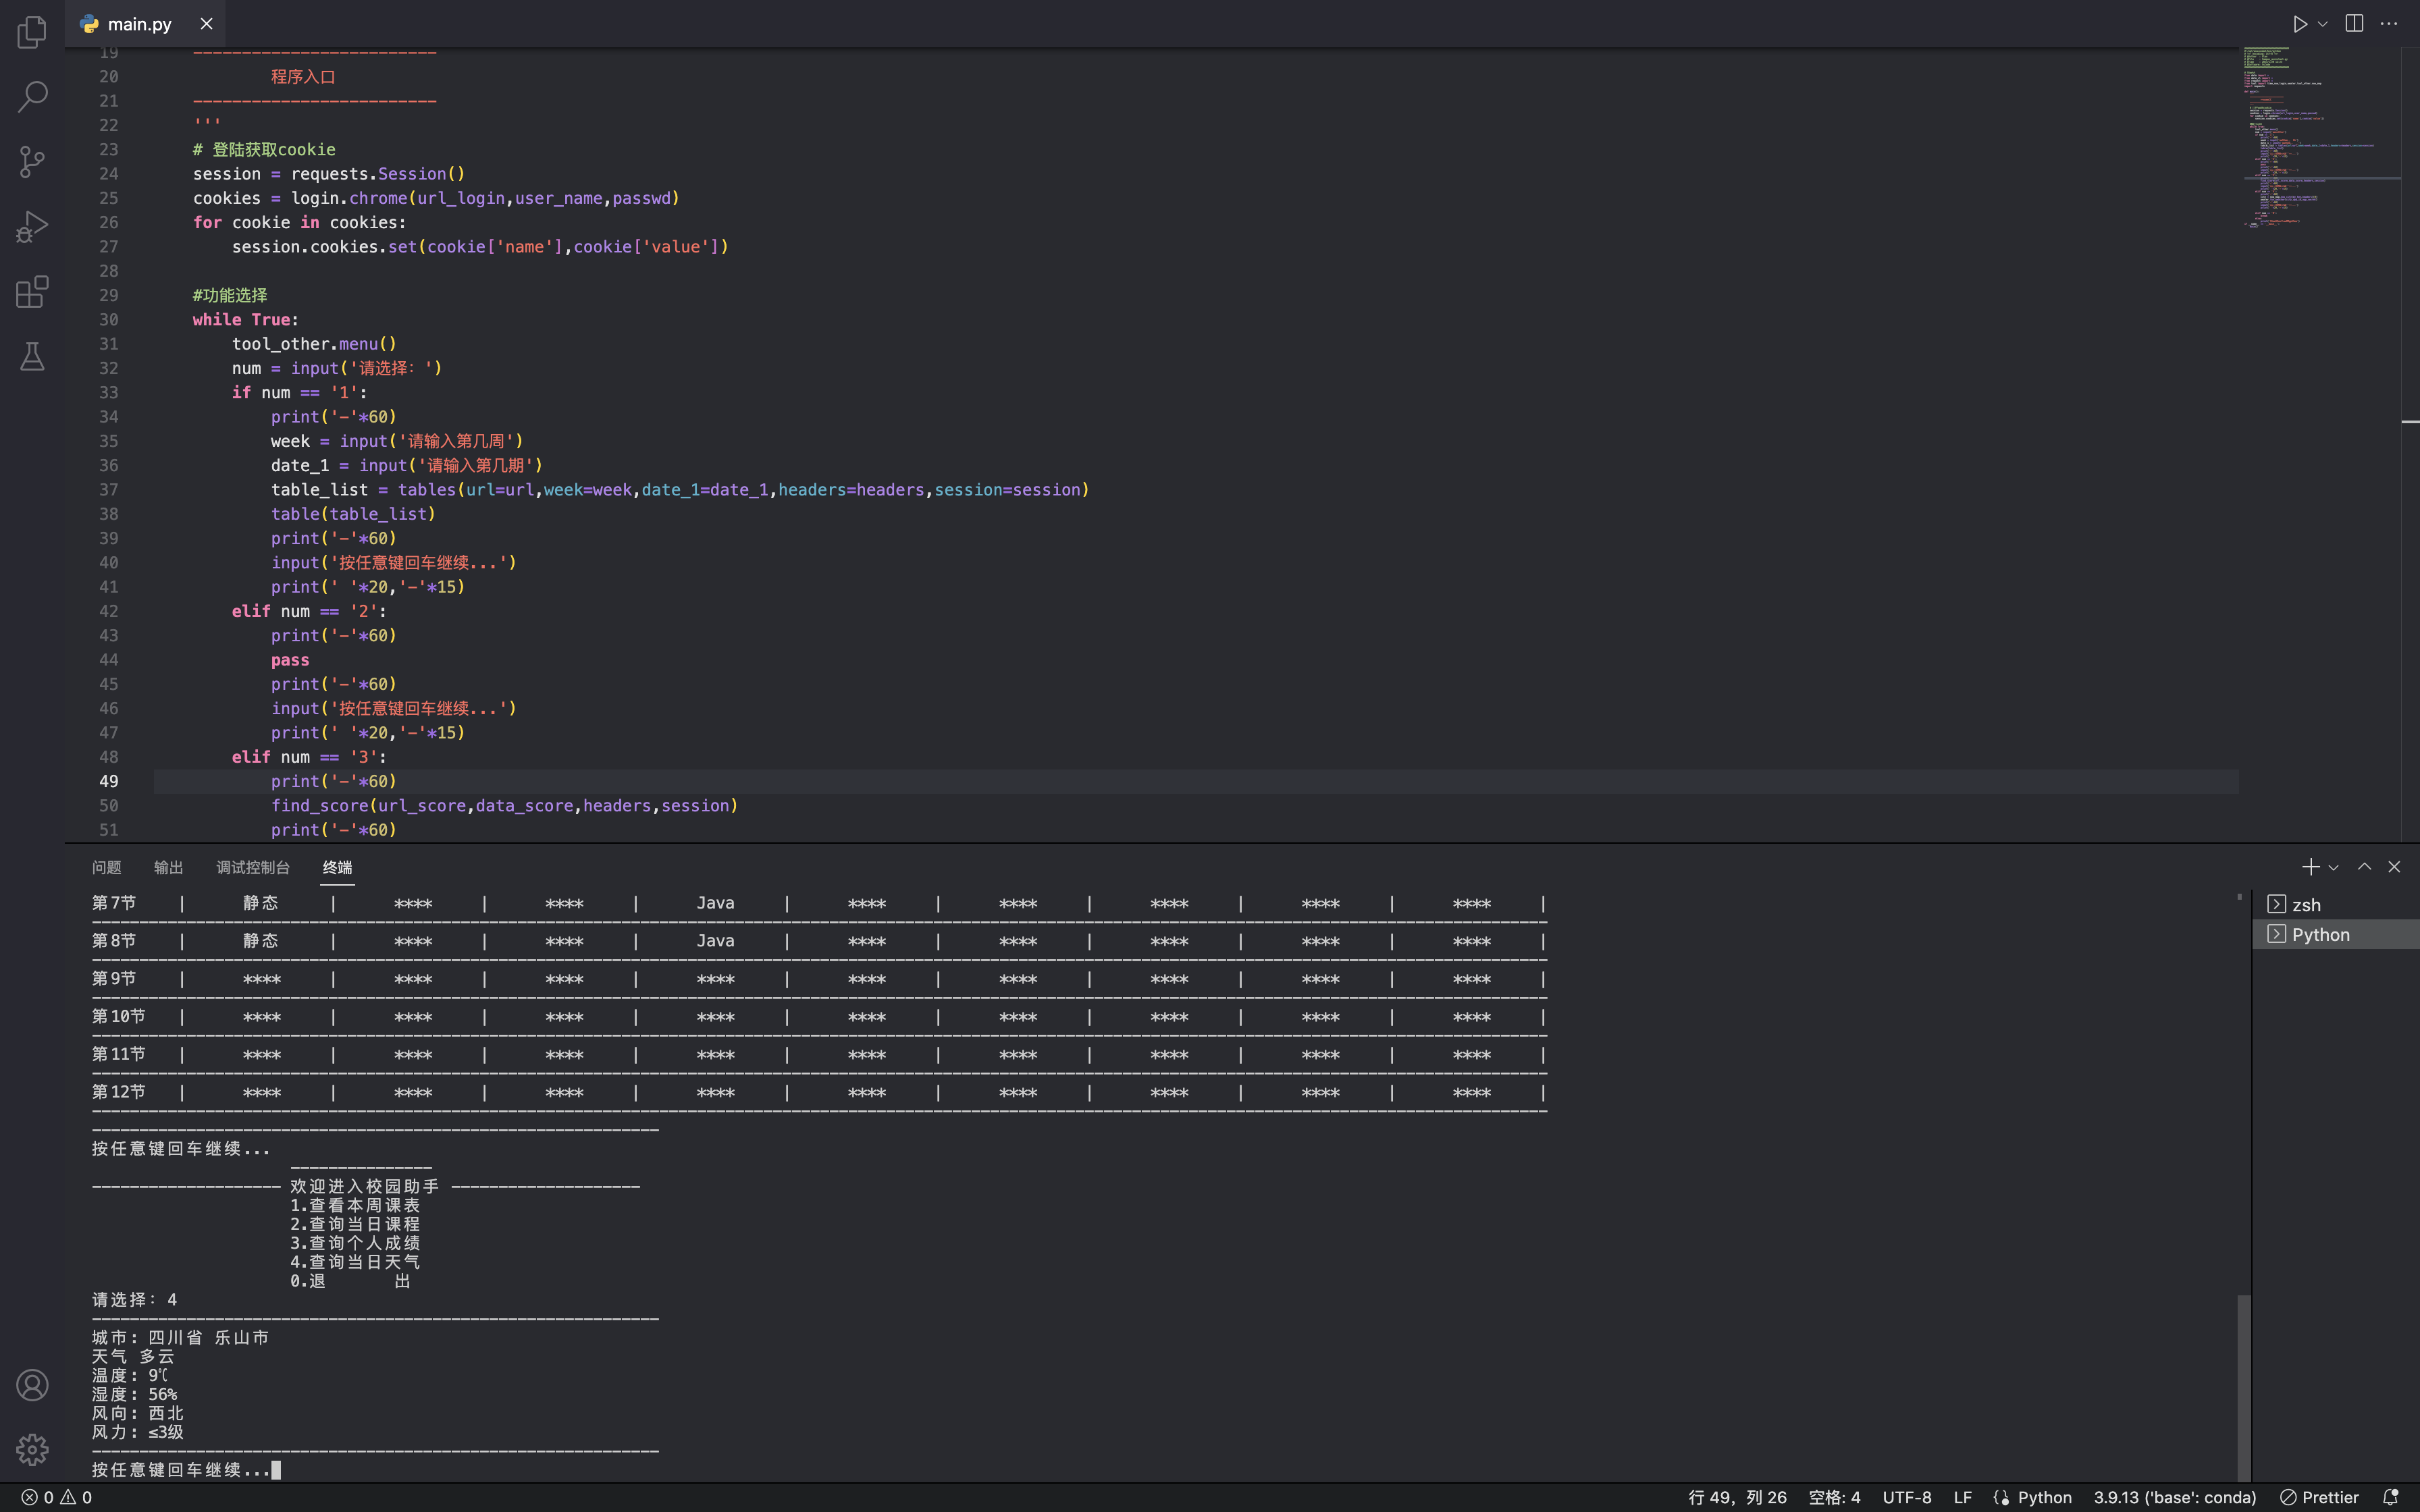The width and height of the screenshot is (2420, 1512).
Task: Click the '#功能选择' comment on line 29
Action: tap(230, 296)
